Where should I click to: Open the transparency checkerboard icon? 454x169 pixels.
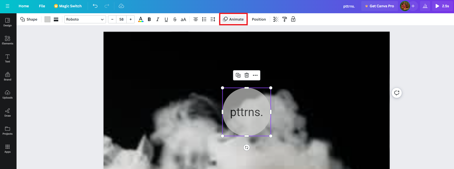tap(276, 19)
